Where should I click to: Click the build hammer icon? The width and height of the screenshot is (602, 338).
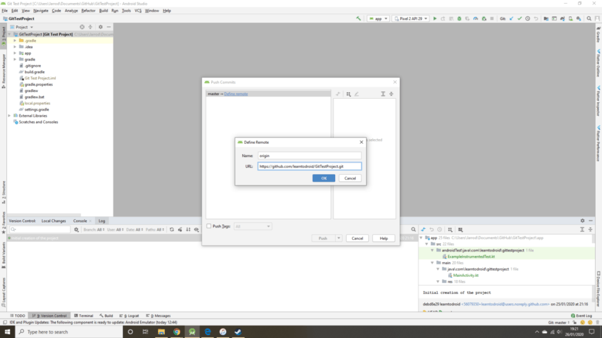tap(359, 19)
